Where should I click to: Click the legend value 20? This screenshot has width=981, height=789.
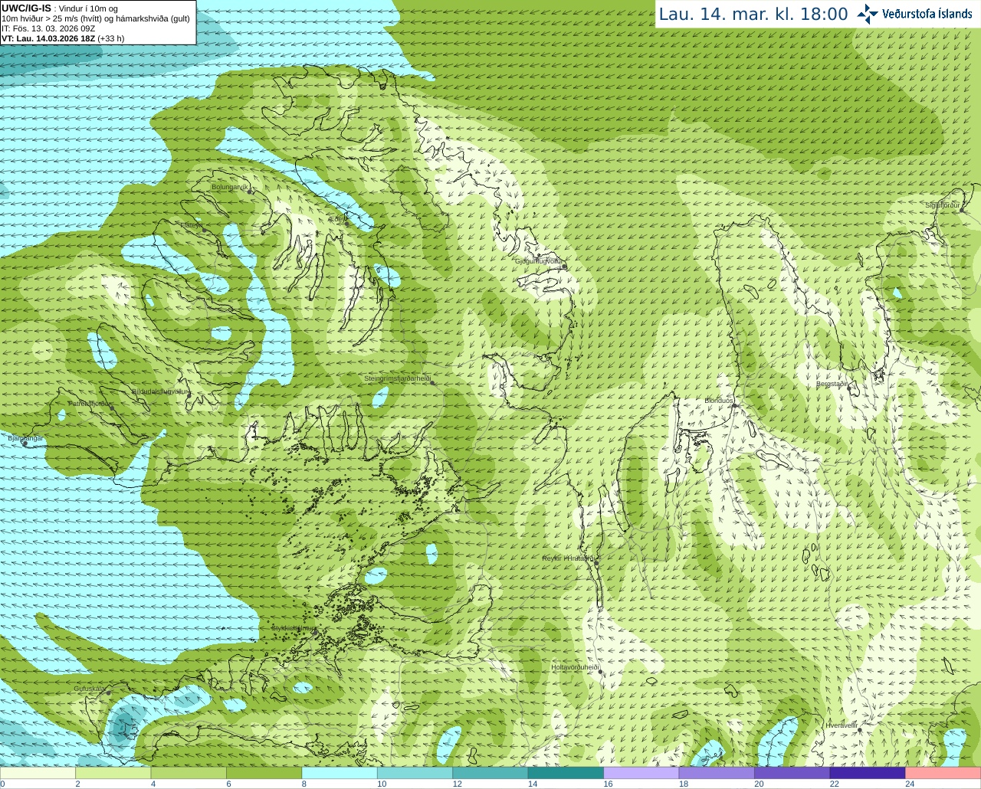[x=759, y=784]
